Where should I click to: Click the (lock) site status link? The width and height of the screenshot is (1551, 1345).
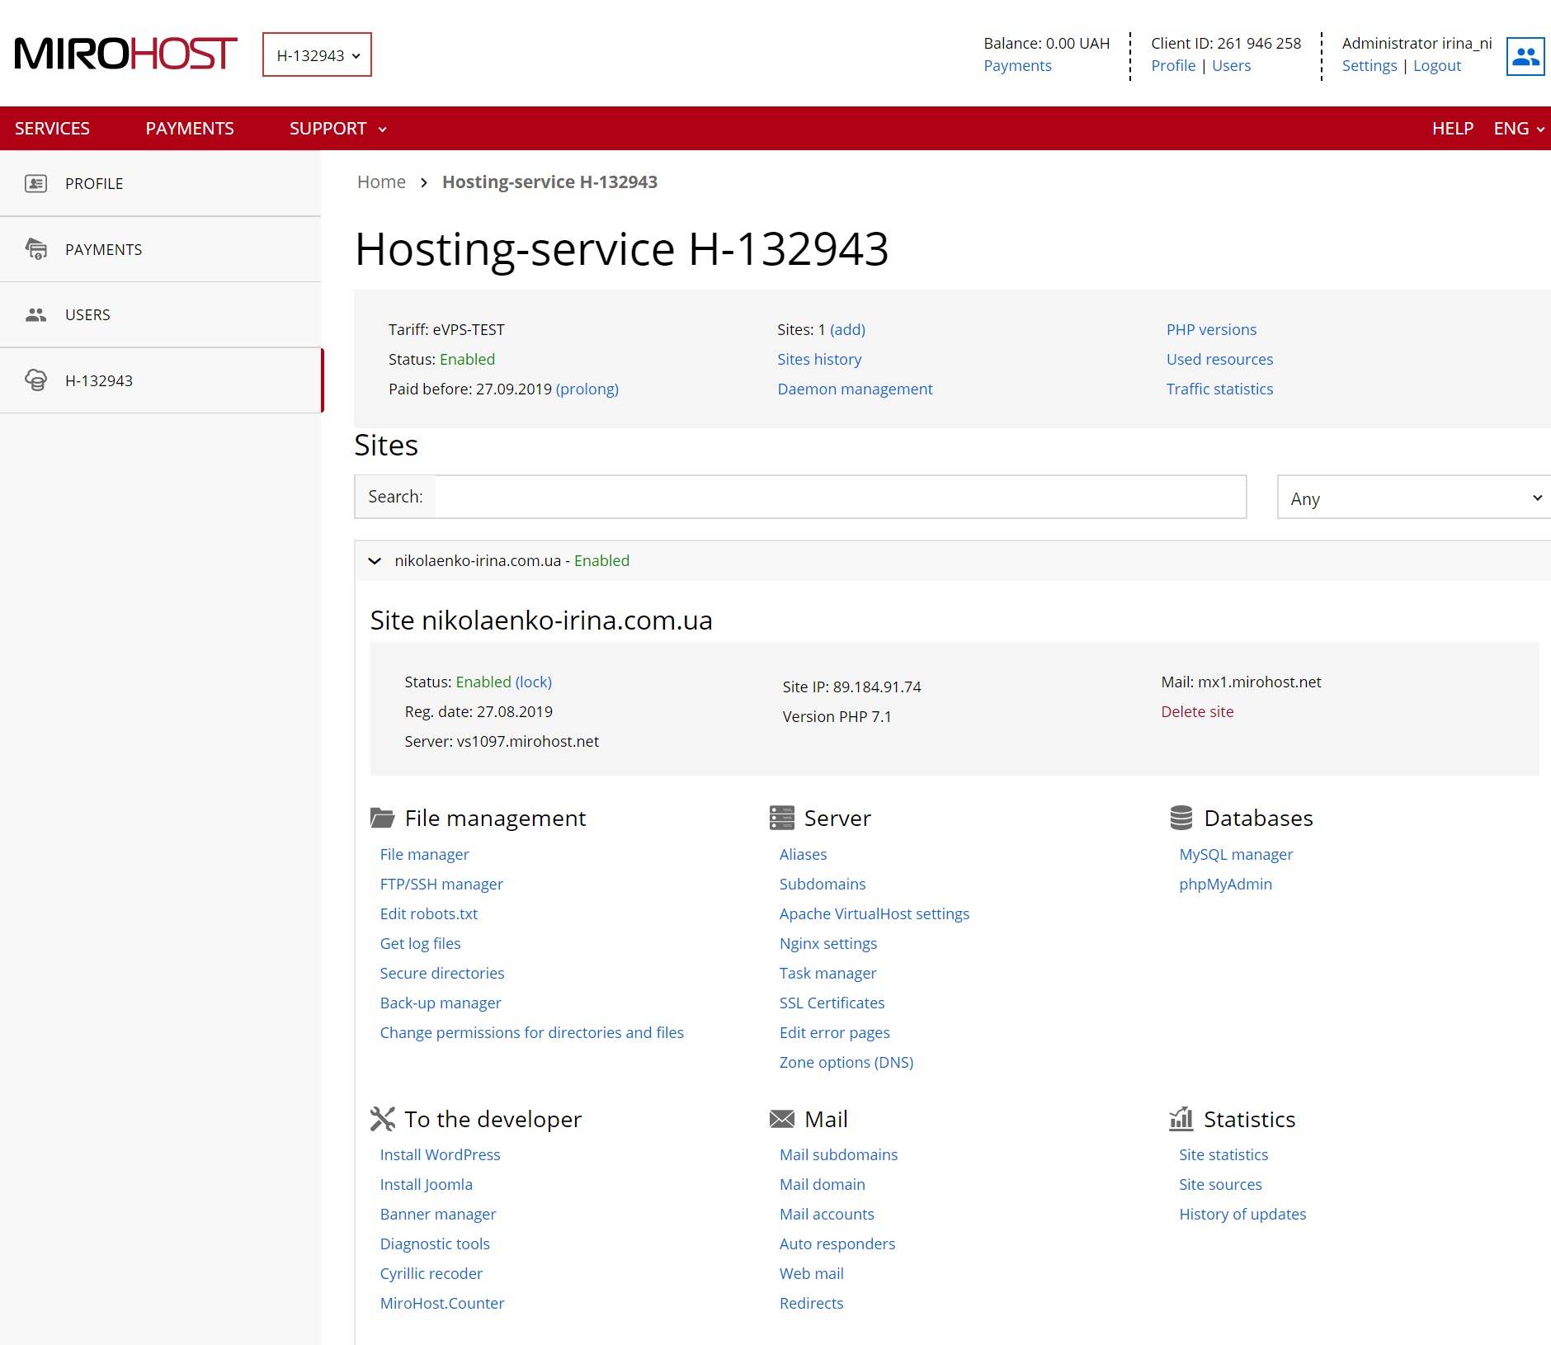(534, 682)
